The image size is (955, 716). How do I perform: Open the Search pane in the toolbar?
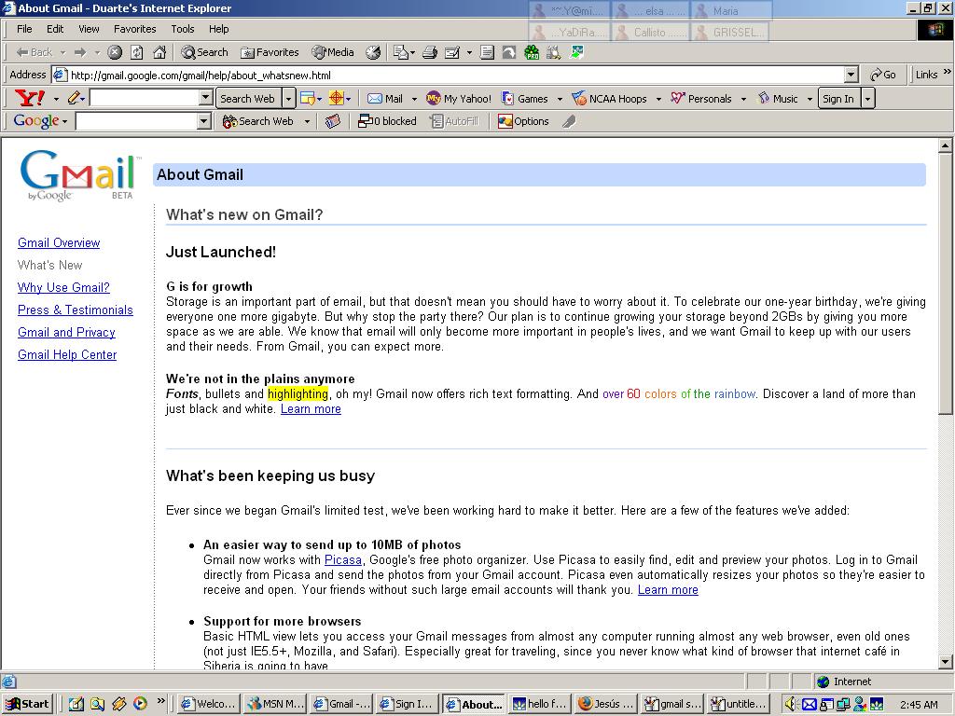tap(204, 52)
